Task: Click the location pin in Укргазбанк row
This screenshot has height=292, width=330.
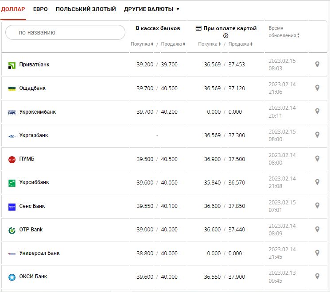Action: (x=317, y=135)
